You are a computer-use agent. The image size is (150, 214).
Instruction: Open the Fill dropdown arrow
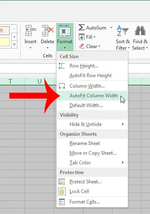coord(94,37)
